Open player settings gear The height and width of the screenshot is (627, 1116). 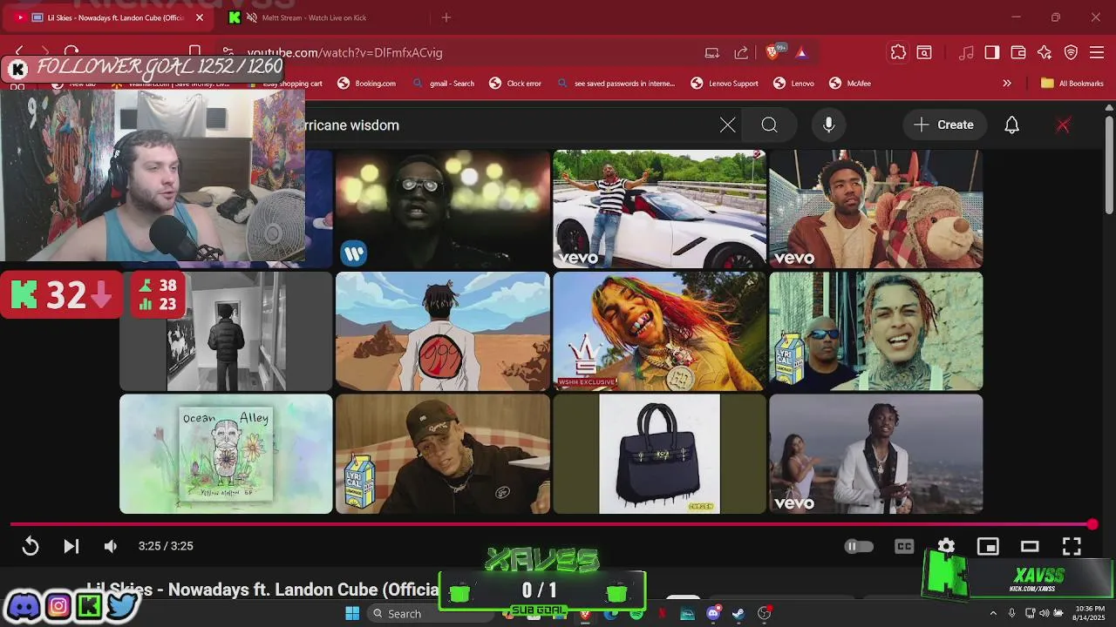click(x=946, y=546)
